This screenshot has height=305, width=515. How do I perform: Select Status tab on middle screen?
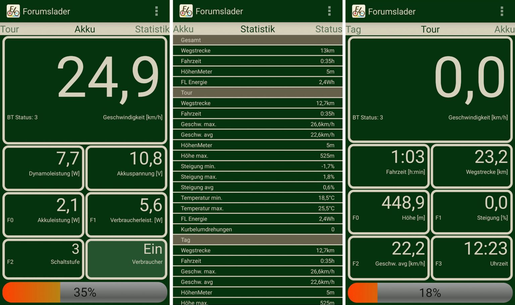(x=329, y=29)
